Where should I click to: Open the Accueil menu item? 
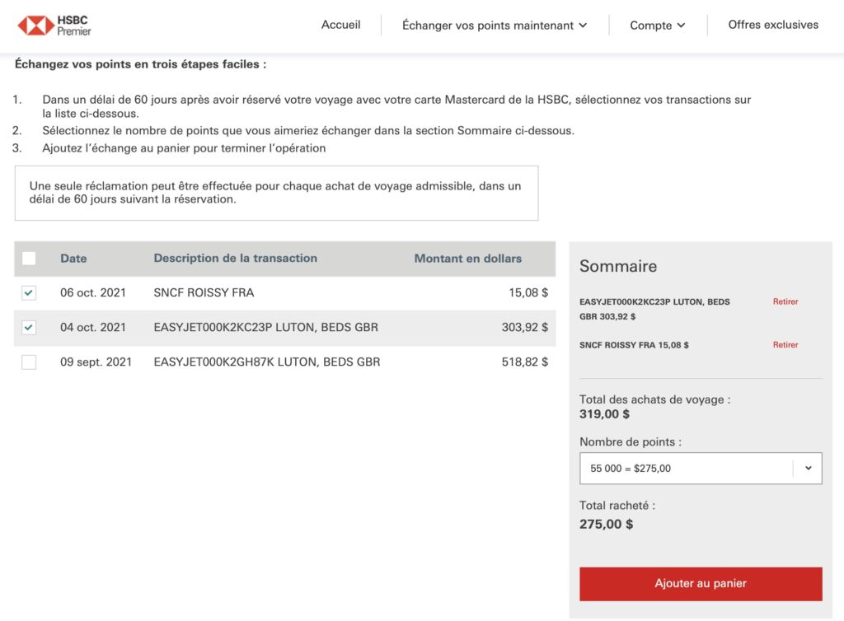tap(340, 25)
